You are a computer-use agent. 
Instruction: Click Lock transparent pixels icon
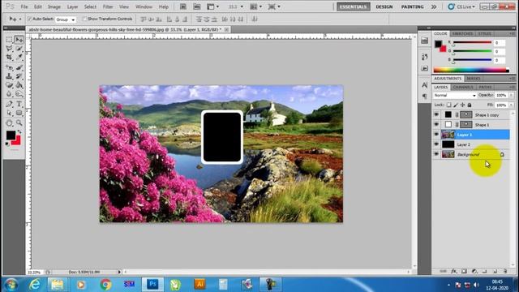click(x=448, y=105)
